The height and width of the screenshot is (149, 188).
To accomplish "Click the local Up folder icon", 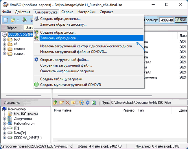I will pyautogui.click(x=56, y=103).
